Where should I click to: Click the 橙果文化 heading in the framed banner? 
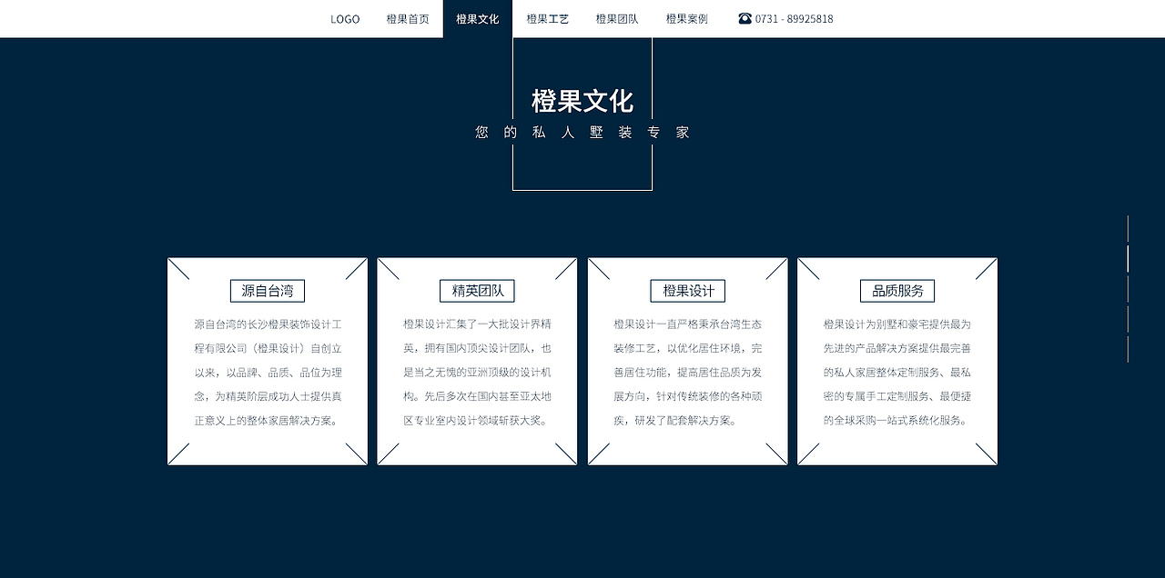coord(582,102)
